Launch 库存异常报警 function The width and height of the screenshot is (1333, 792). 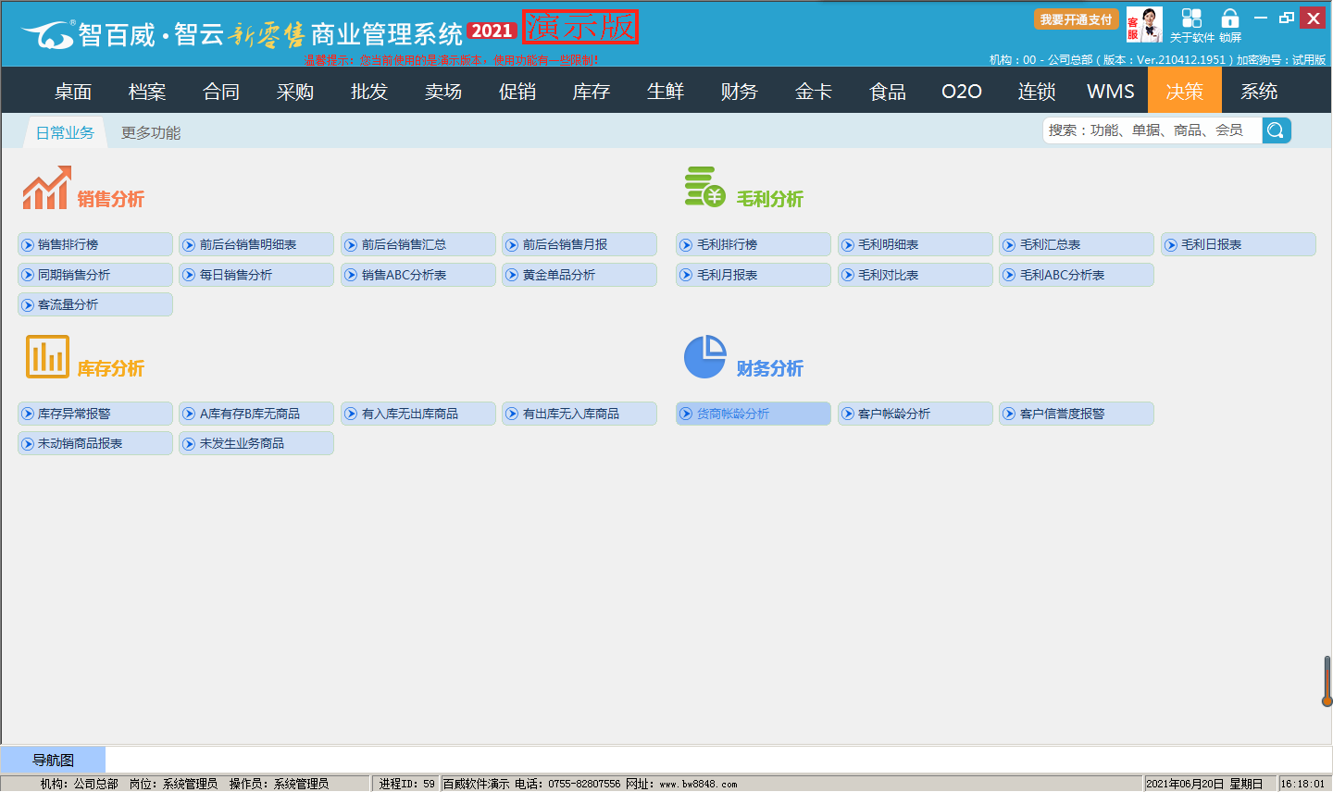click(95, 414)
